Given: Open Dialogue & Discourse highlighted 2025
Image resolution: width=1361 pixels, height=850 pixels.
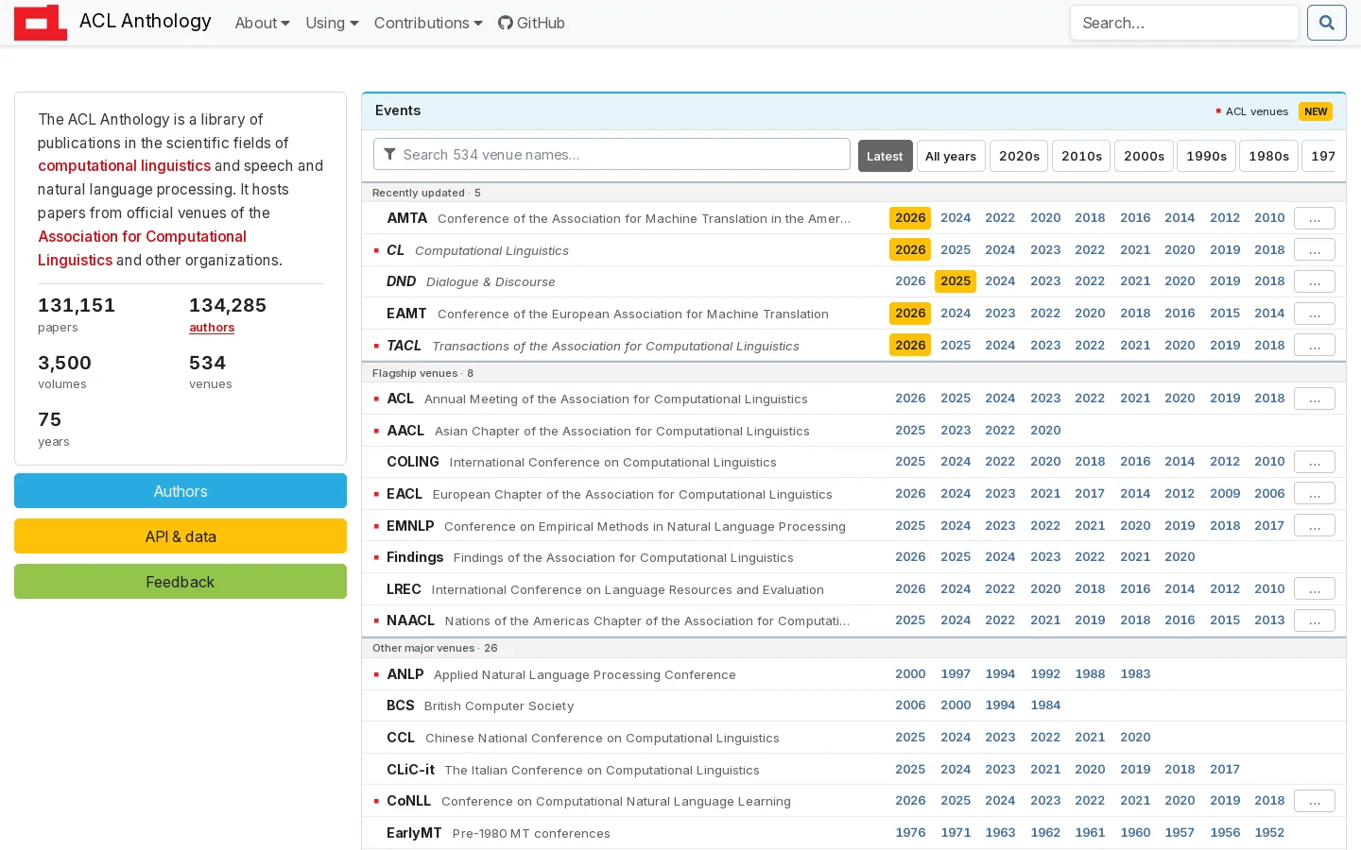Looking at the screenshot, I should 956,281.
